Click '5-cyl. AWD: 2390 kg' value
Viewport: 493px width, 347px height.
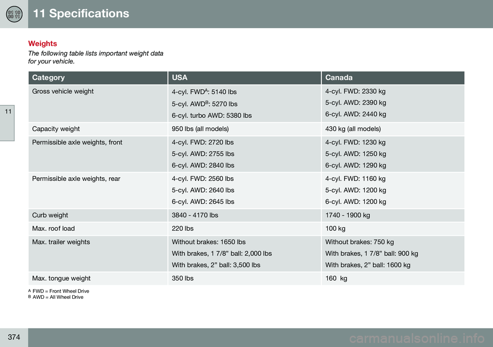coord(355,103)
